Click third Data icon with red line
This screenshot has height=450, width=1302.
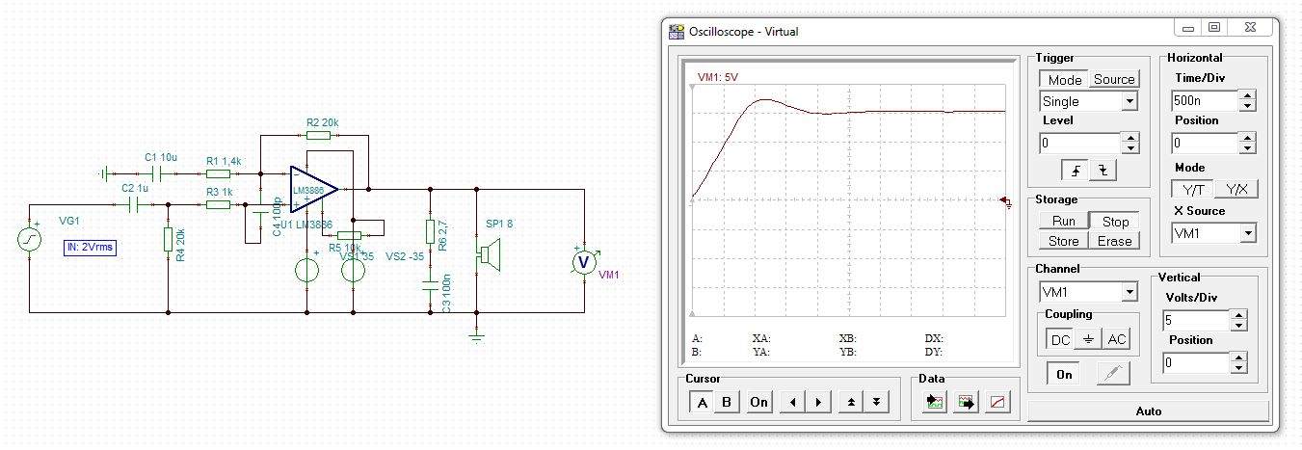(998, 404)
